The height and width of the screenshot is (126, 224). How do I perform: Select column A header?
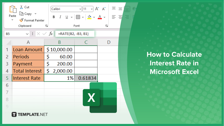point(28,42)
